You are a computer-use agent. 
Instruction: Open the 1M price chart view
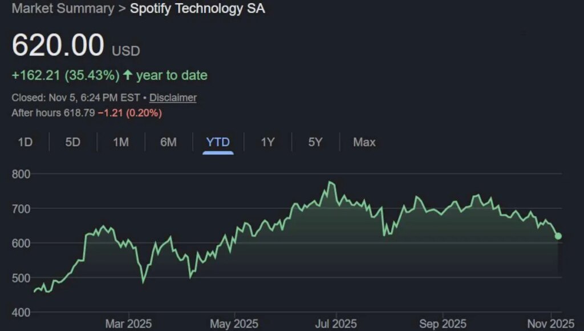click(120, 142)
